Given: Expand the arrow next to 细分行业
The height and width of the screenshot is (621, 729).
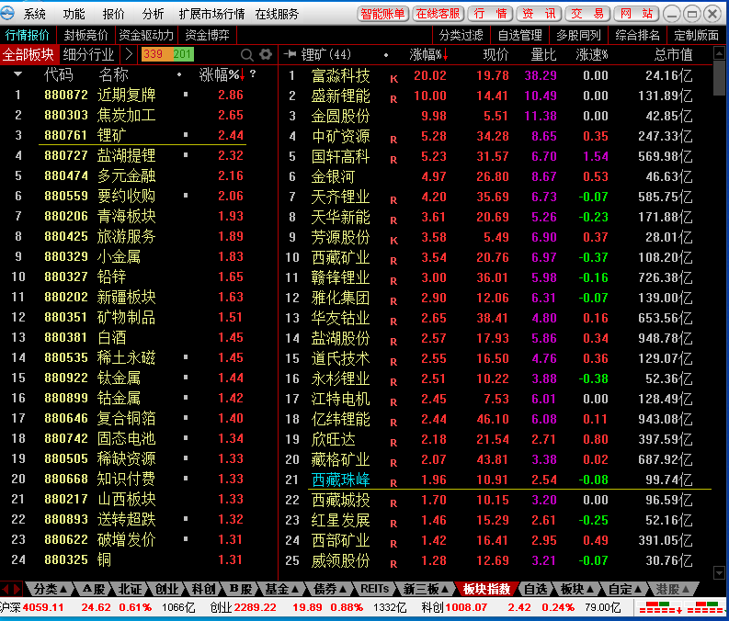Looking at the screenshot, I should (x=129, y=54).
